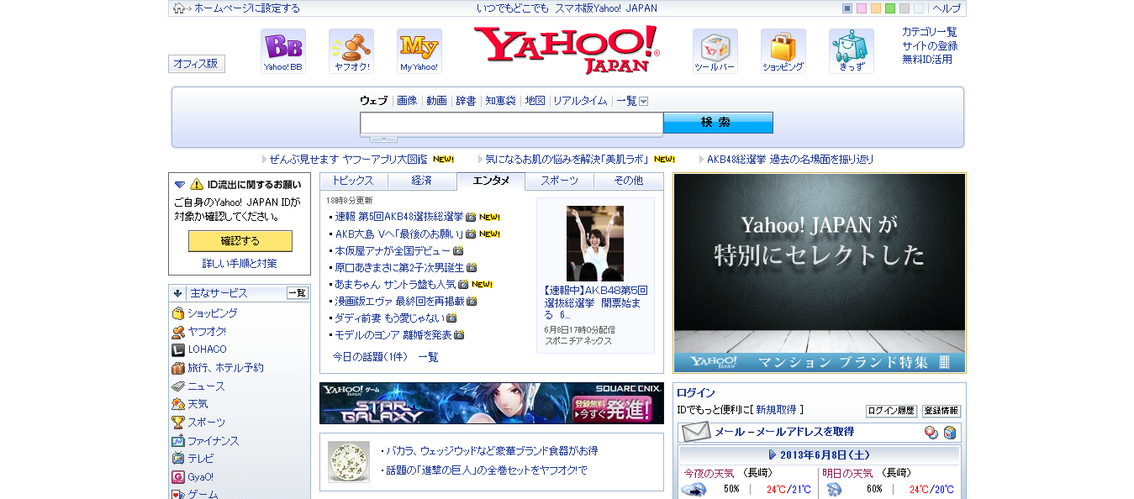Click the 登録情報 button
This screenshot has height=499, width=1134.
(941, 411)
